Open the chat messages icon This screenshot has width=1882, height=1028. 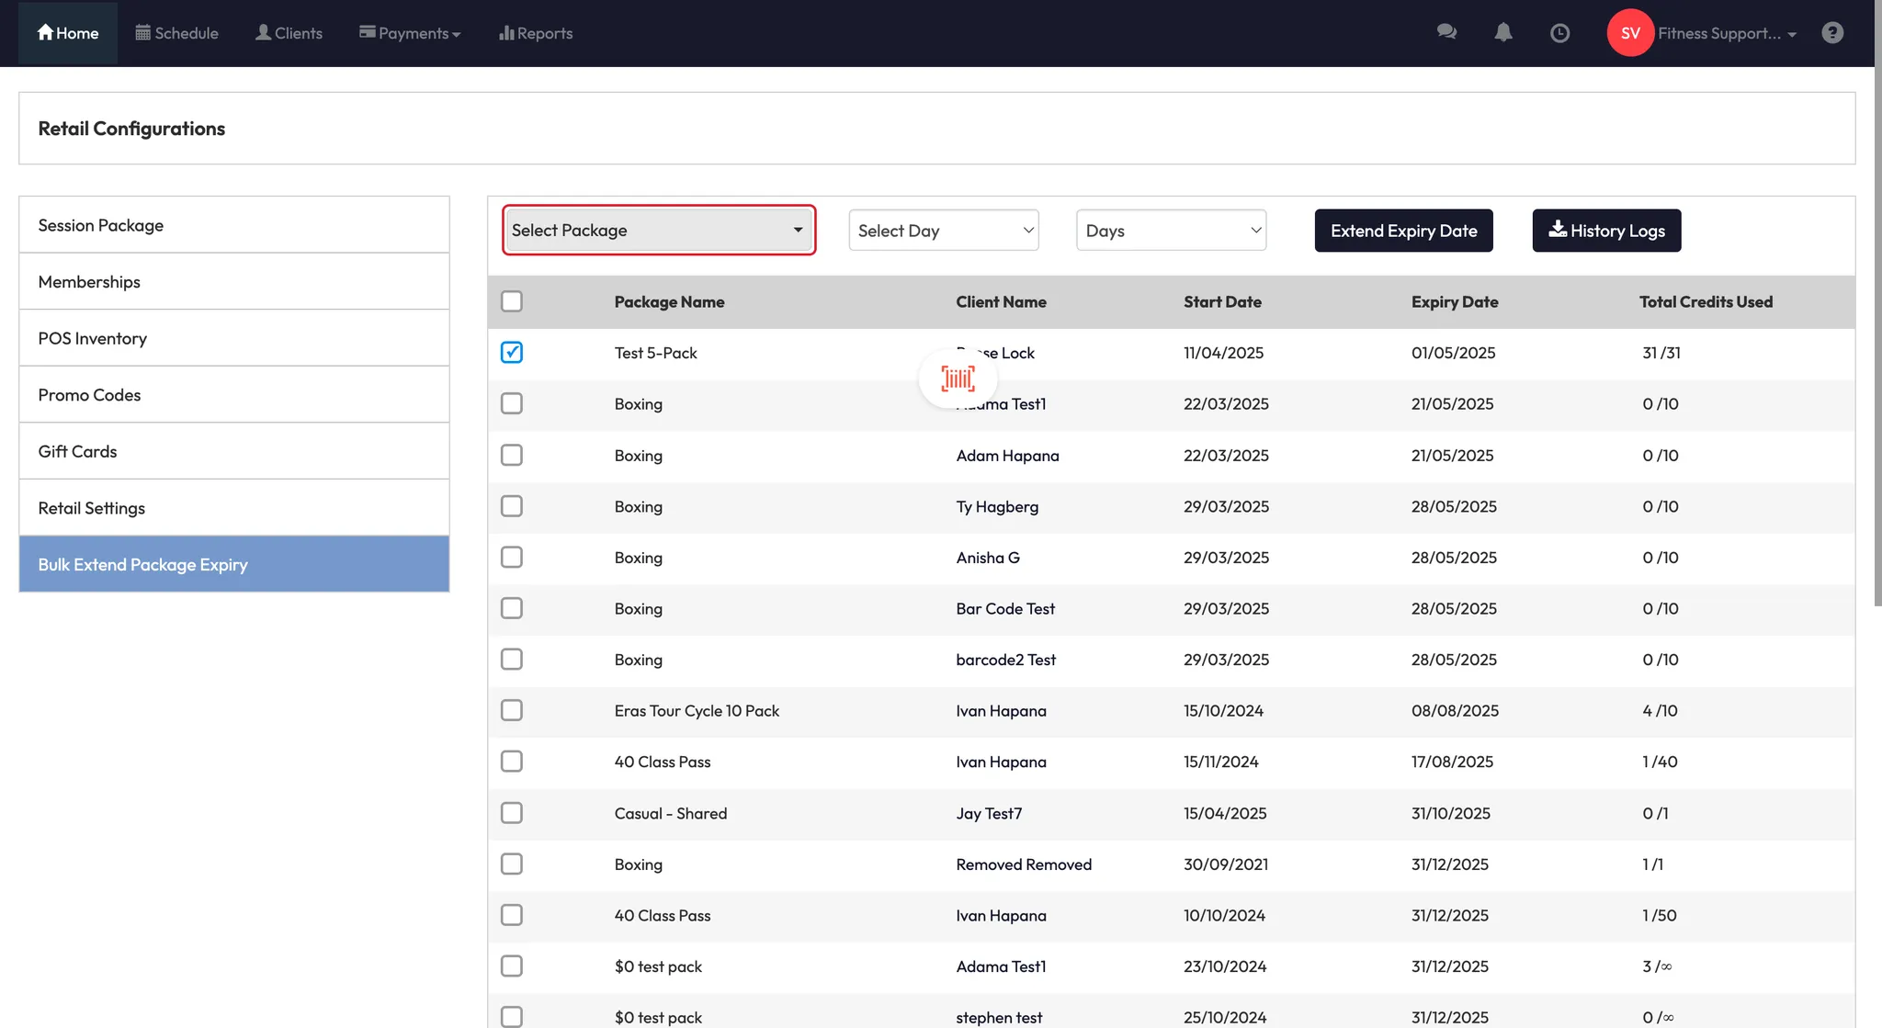[x=1446, y=32]
